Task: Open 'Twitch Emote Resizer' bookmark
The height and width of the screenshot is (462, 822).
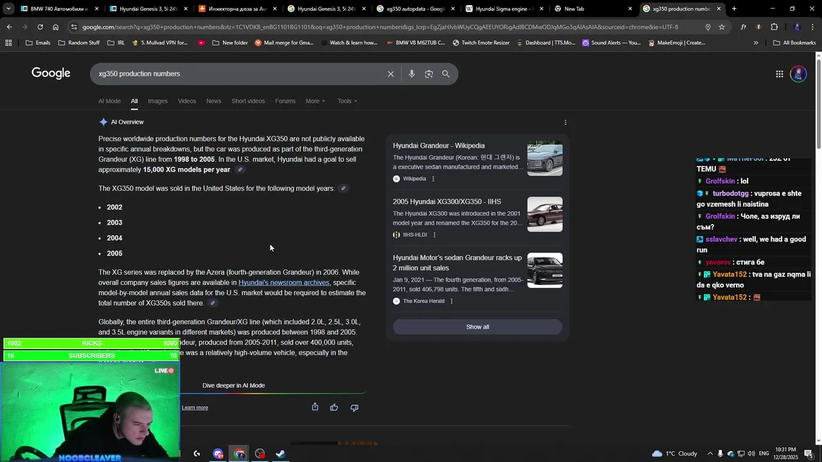Action: coord(480,43)
